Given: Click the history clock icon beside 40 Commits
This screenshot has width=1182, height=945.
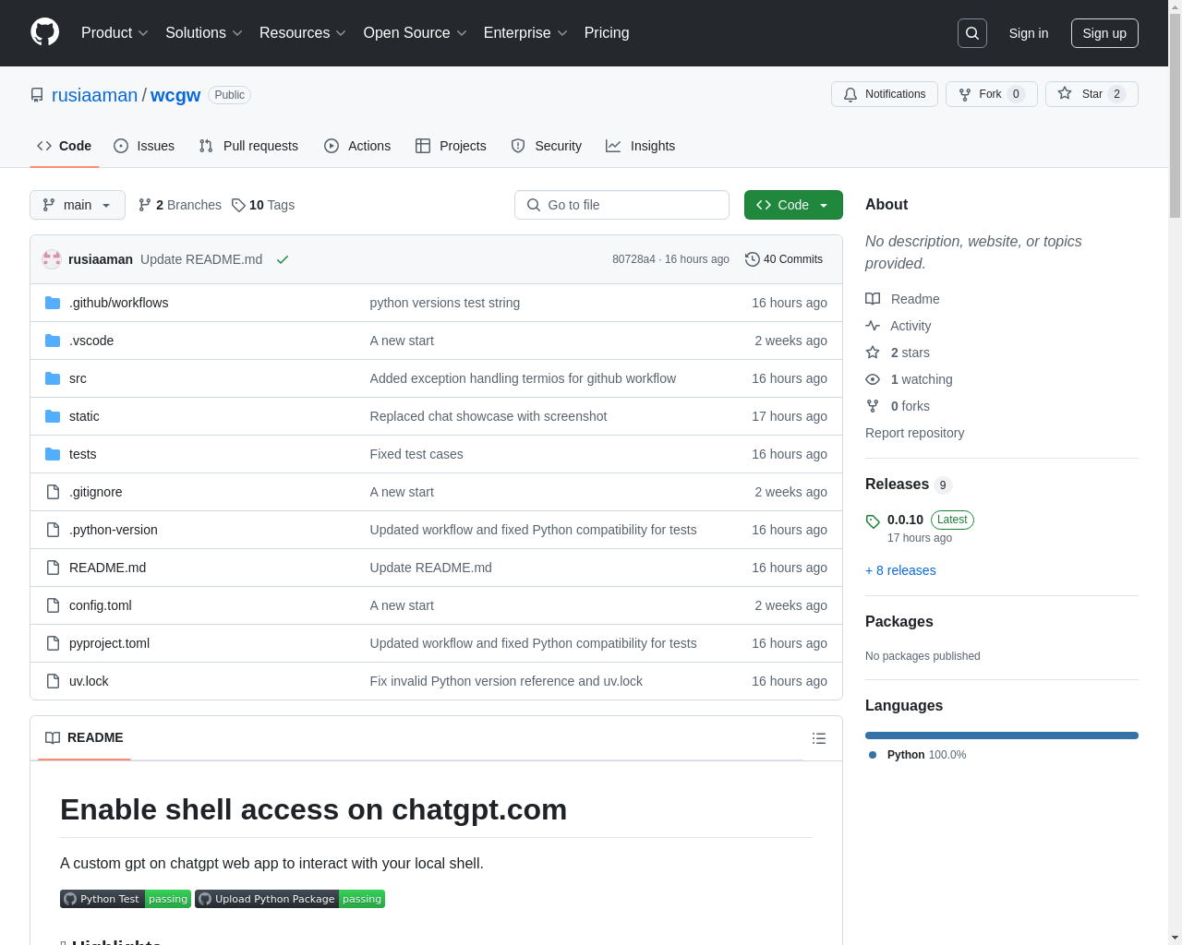Looking at the screenshot, I should (753, 259).
